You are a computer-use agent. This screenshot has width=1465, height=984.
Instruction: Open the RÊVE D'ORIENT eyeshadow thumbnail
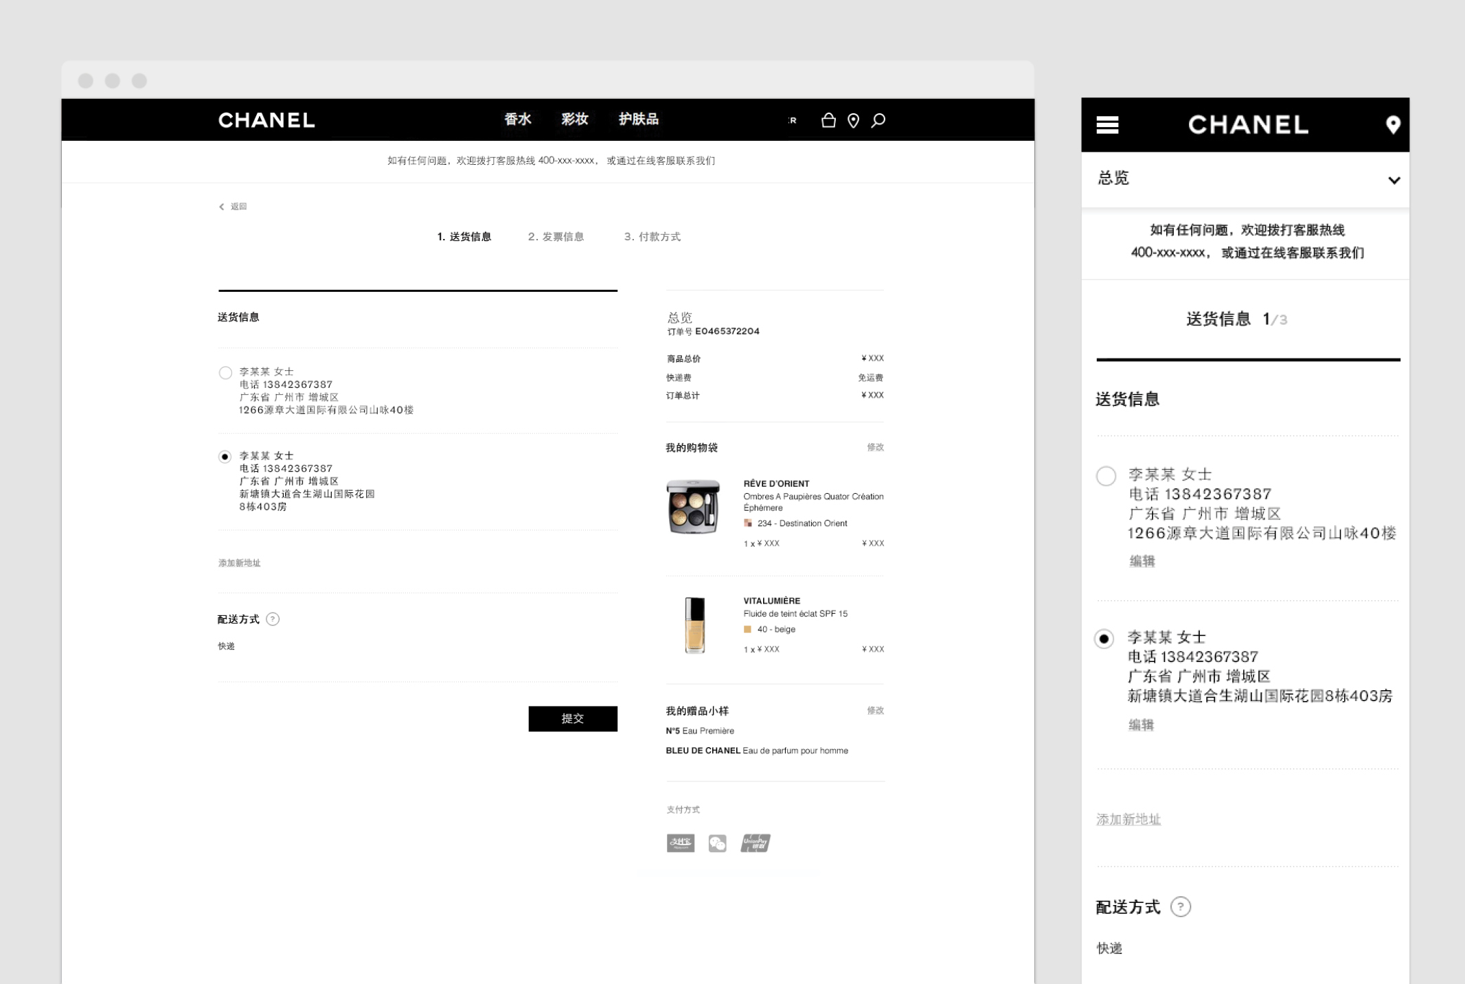tap(694, 507)
